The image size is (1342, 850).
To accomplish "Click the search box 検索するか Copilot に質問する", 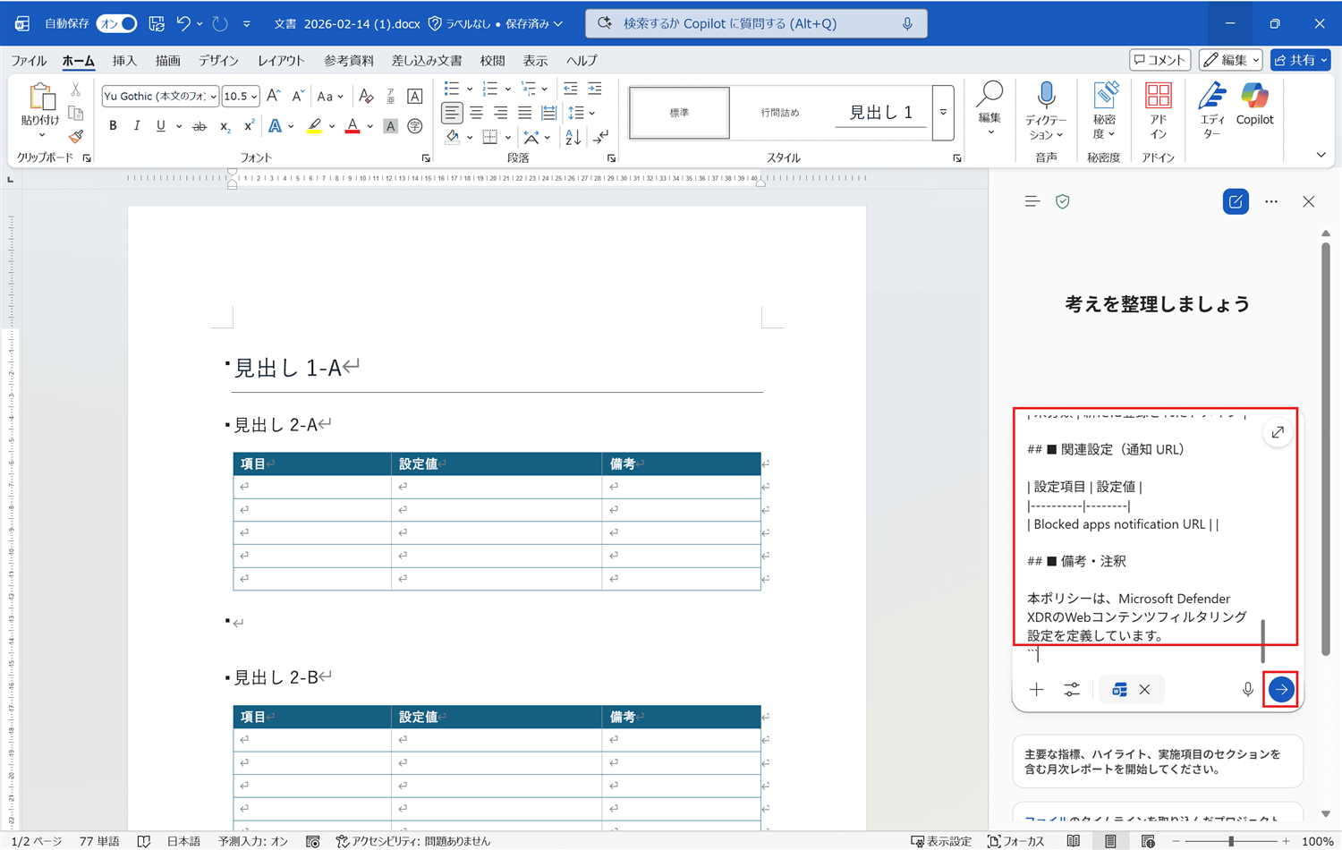I will tap(756, 23).
